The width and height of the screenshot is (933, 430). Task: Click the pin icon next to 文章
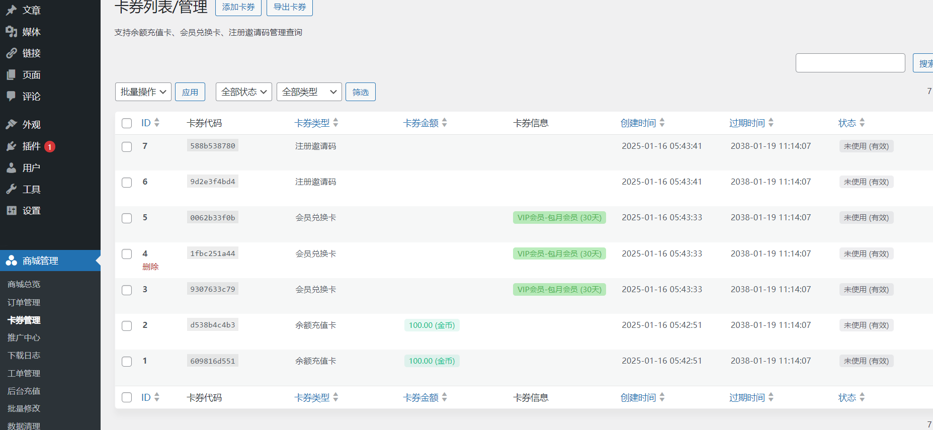[11, 10]
